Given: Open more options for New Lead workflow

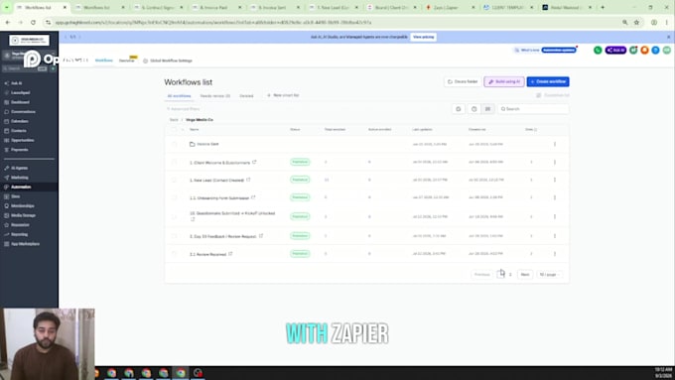Looking at the screenshot, I should 555,180.
